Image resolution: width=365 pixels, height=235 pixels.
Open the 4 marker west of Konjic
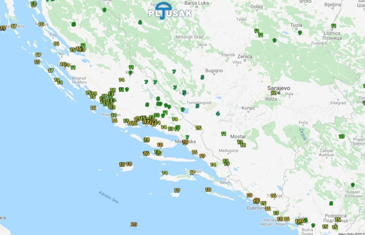[217, 114]
